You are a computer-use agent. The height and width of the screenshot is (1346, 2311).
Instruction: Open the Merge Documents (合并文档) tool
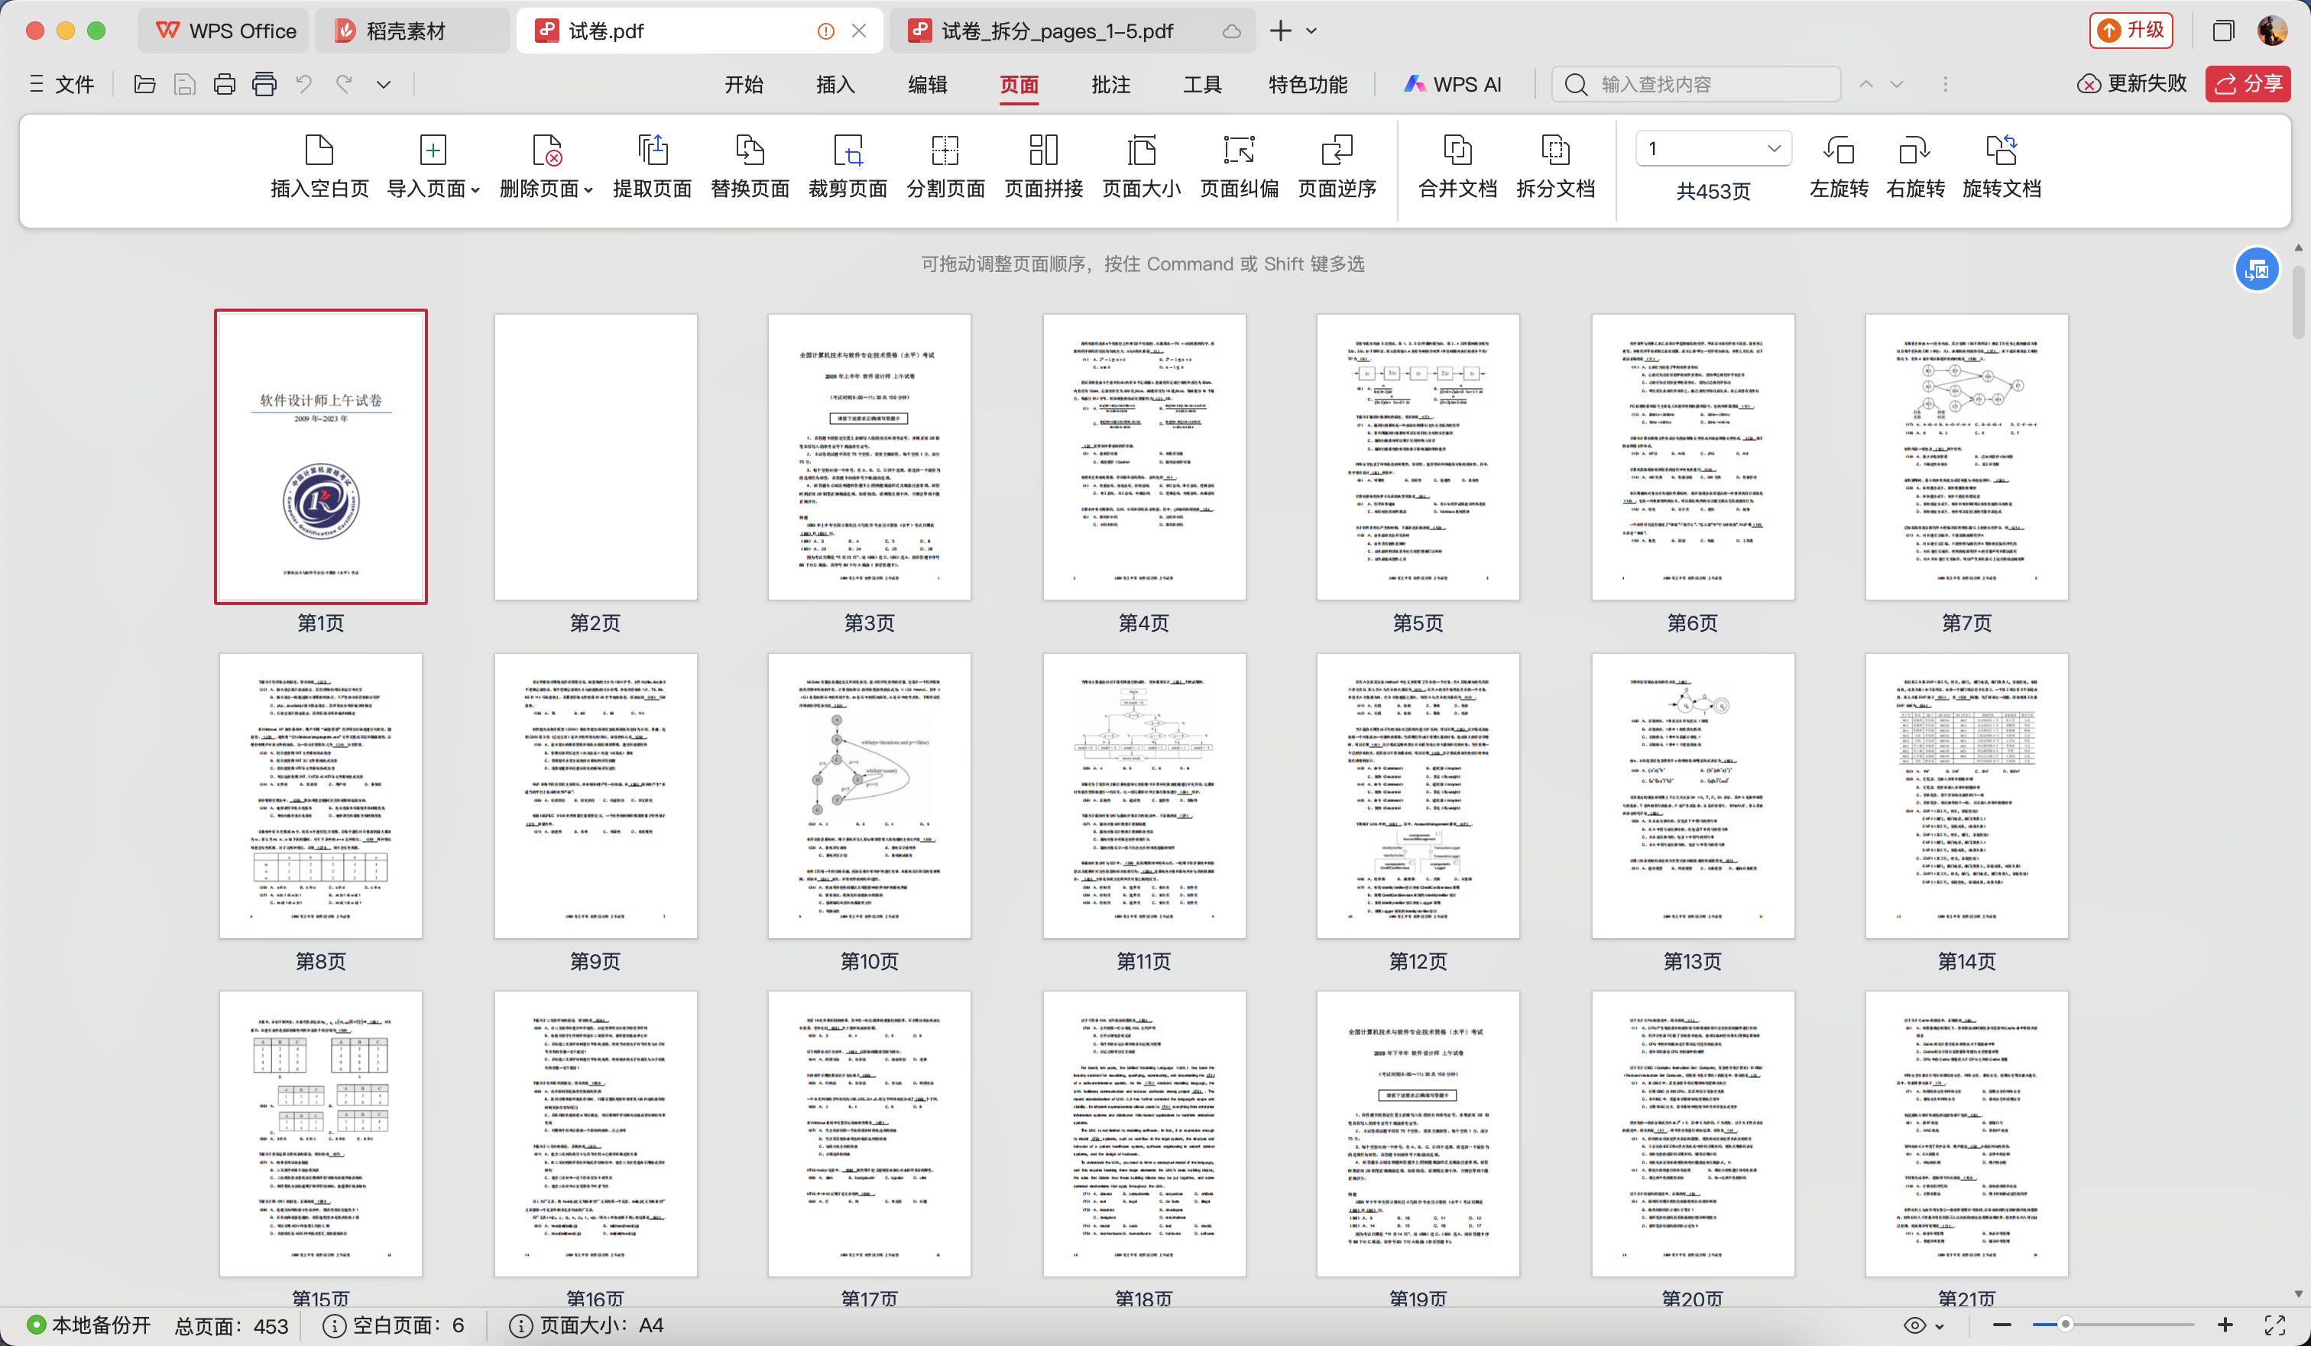point(1457,150)
